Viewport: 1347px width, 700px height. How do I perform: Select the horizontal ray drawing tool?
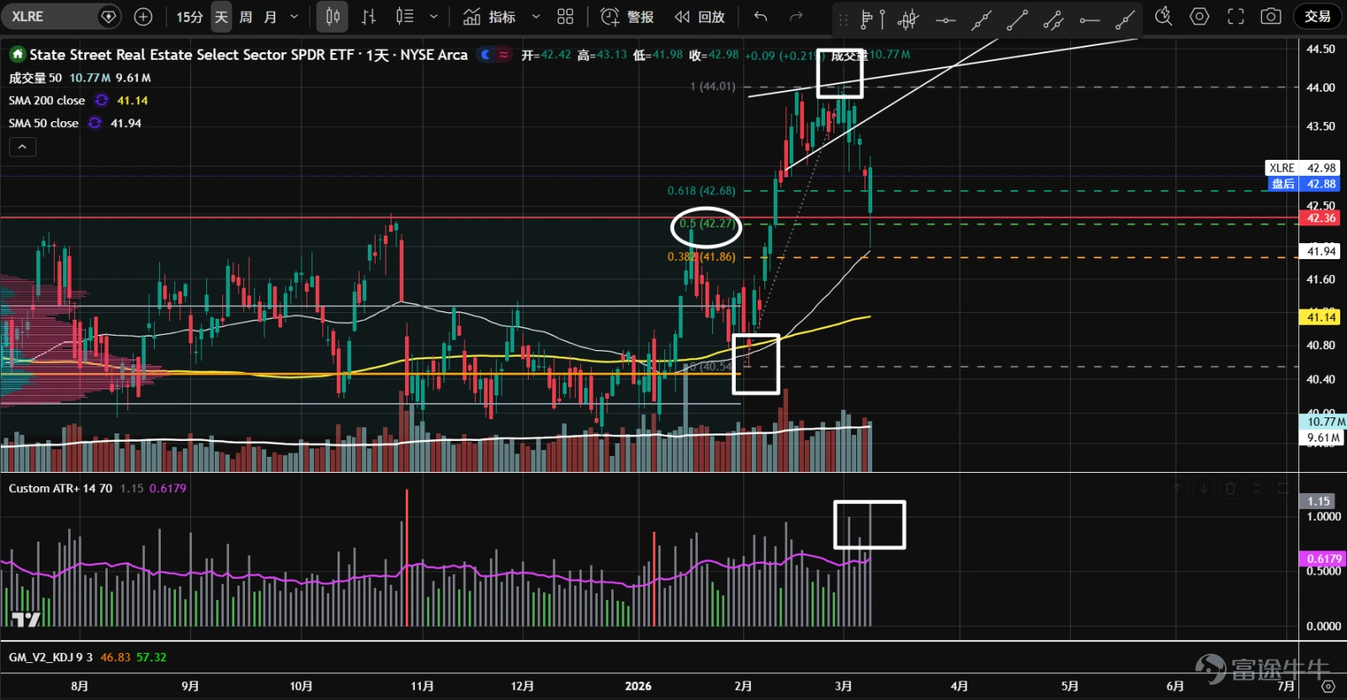[1089, 19]
